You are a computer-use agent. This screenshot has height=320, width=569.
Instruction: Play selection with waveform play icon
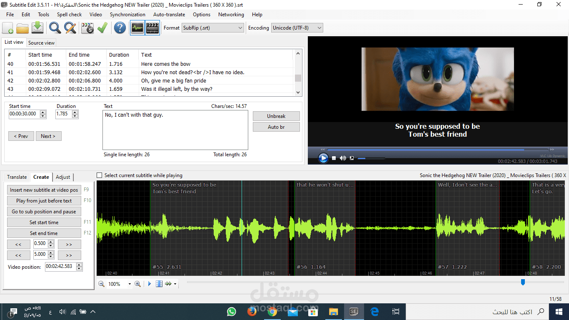pyautogui.click(x=150, y=284)
